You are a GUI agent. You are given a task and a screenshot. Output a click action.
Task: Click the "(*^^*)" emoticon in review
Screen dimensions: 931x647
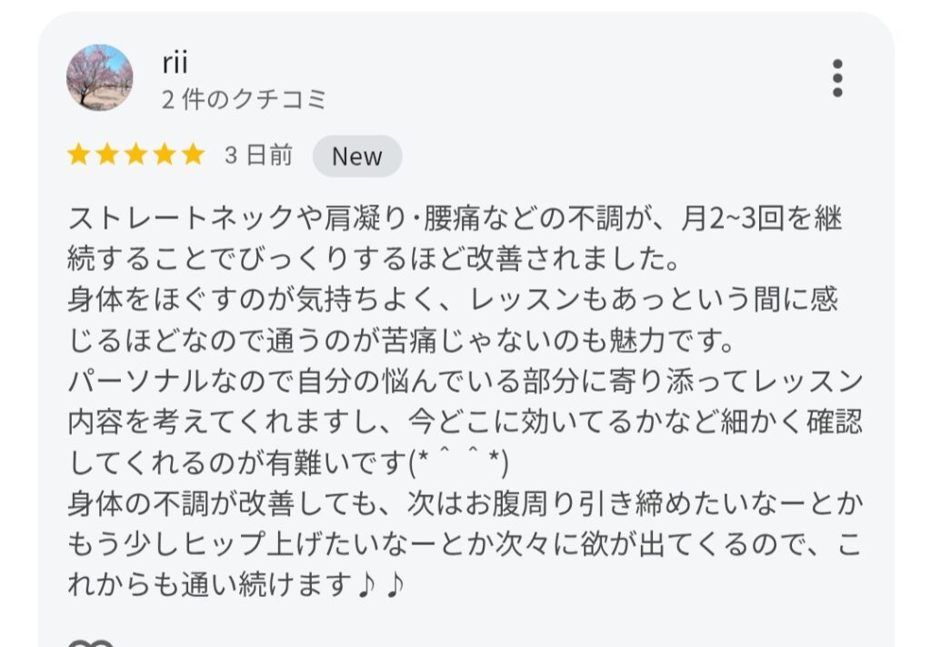tap(459, 462)
